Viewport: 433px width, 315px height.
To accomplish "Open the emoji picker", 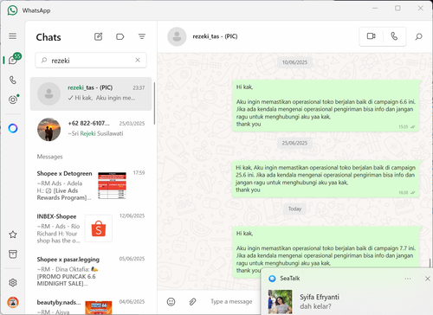I will pyautogui.click(x=171, y=302).
